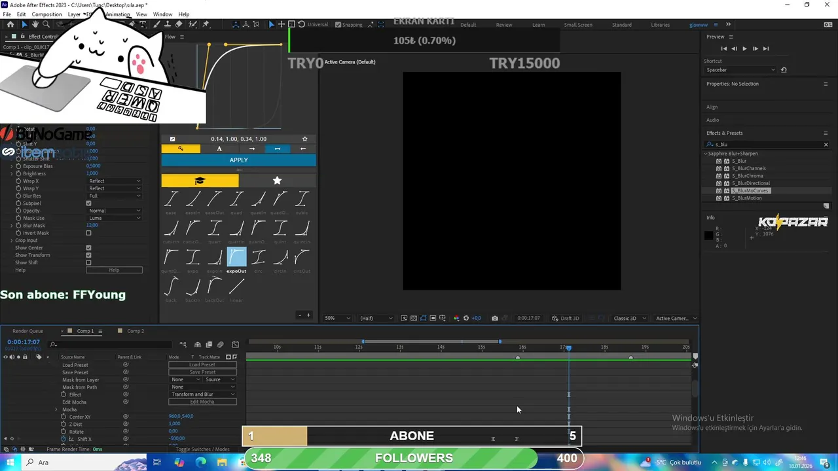838x471 pixels.
Task: Open the Composition menu
Action: pyautogui.click(x=46, y=14)
